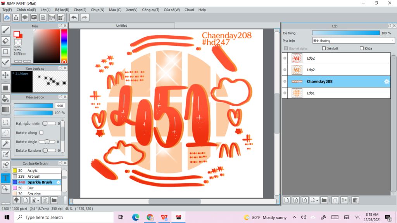Open the Bộ lọc(R) menu
This screenshot has height=223, width=397.
pos(62,10)
